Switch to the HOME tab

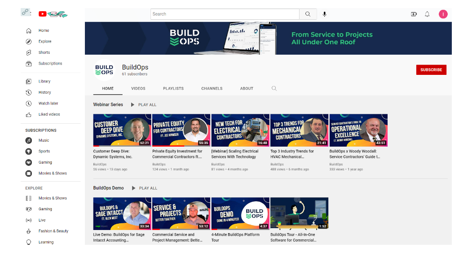(108, 89)
